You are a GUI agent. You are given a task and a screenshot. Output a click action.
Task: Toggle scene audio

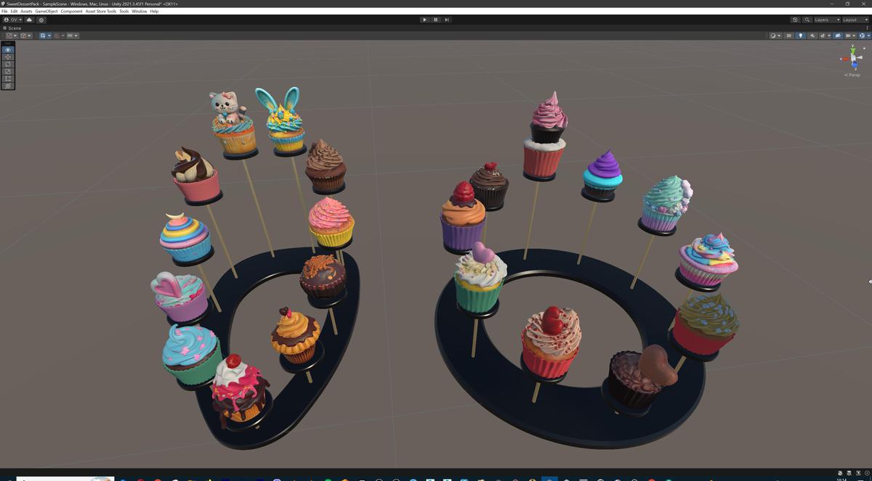(x=812, y=35)
